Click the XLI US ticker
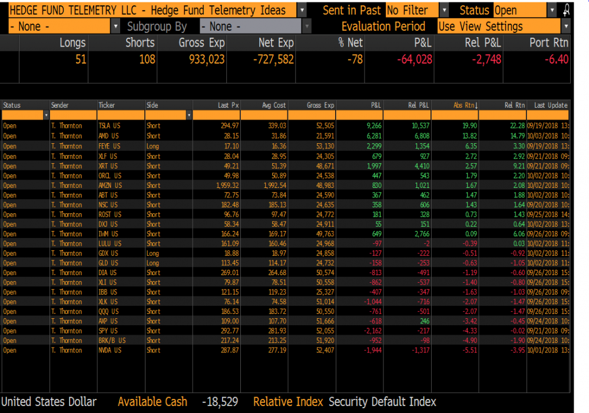This screenshot has width=589, height=413. pyautogui.click(x=107, y=282)
